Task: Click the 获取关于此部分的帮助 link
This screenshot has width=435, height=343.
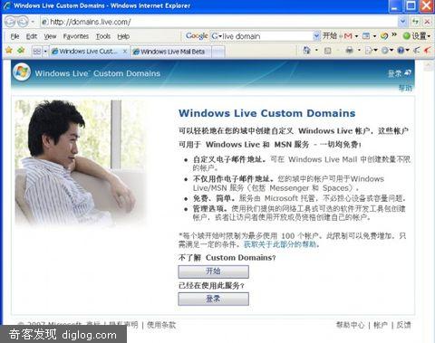Action: 280,244
